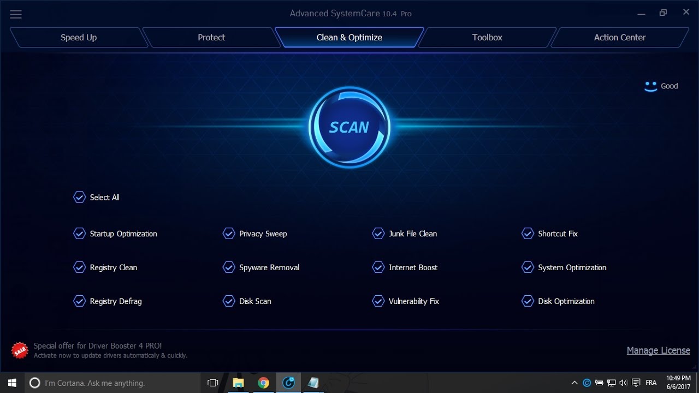Click the FRA language indicator
This screenshot has height=393, width=699.
click(651, 383)
